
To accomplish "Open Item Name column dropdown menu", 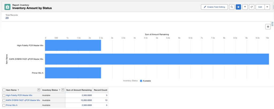I will 39,90.
